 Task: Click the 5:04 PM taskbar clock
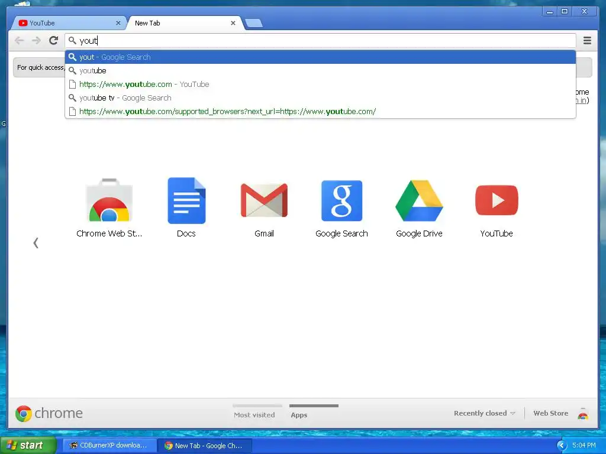coord(584,445)
